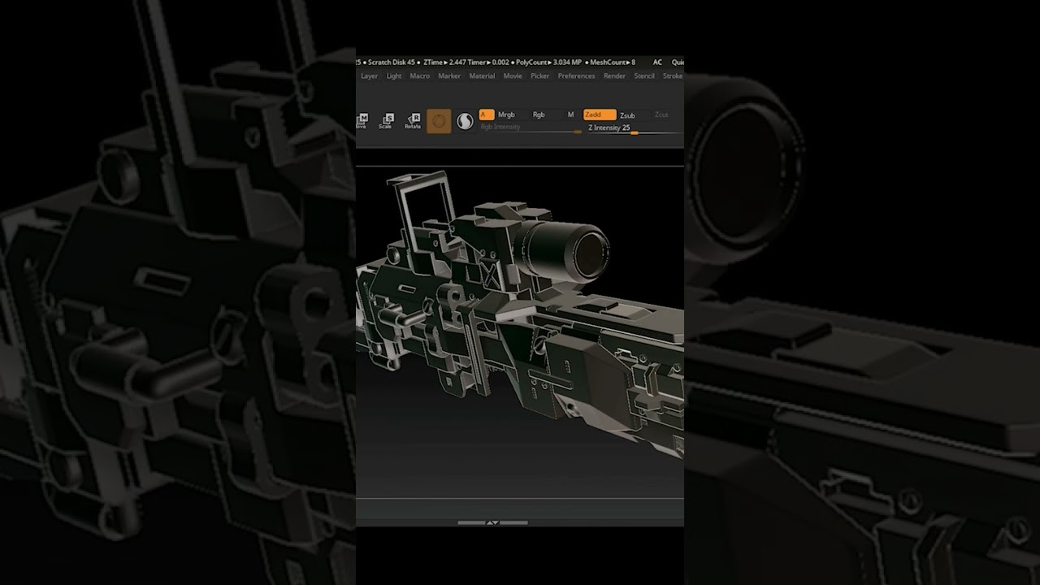
Task: Click the Timer 0.002 readout
Action: 488,63
